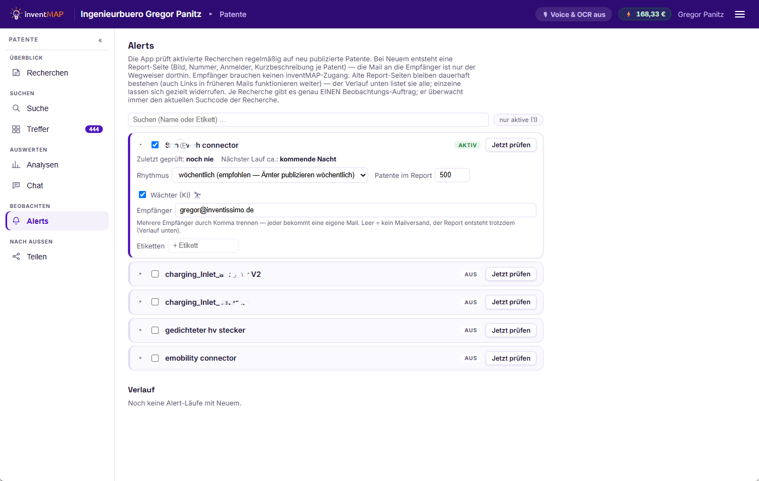Viewport: 759px width, 481px height.
Task: Click the Suche magnifier icon
Action: 16,108
